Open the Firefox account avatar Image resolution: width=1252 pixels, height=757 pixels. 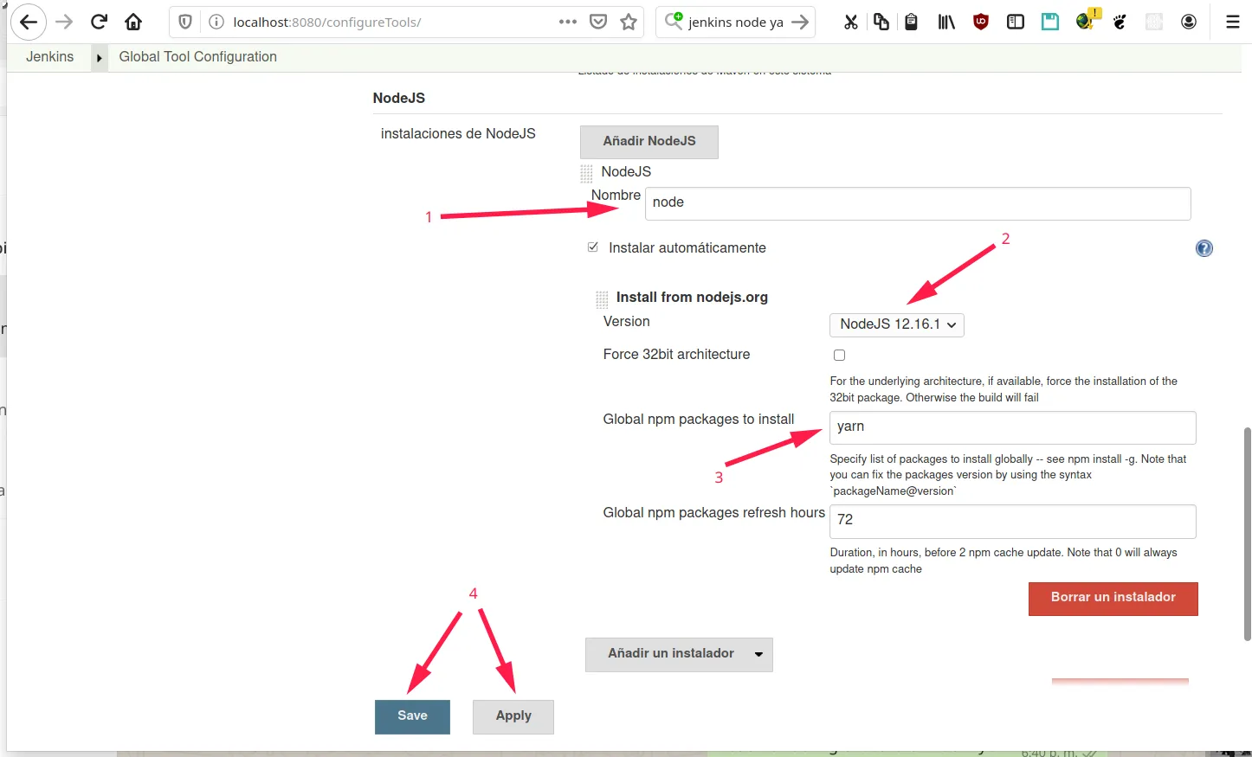[1189, 22]
